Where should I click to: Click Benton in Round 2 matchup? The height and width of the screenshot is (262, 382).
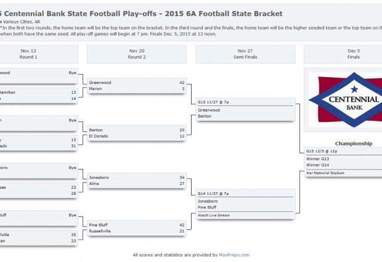95,130
